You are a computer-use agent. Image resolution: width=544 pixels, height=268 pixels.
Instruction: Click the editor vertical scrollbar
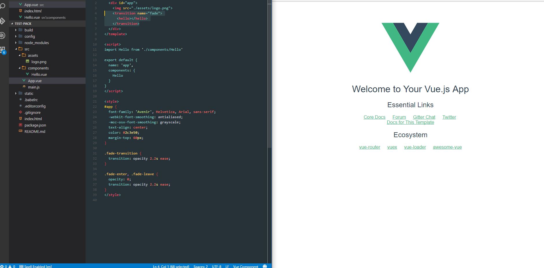[x=269, y=74]
